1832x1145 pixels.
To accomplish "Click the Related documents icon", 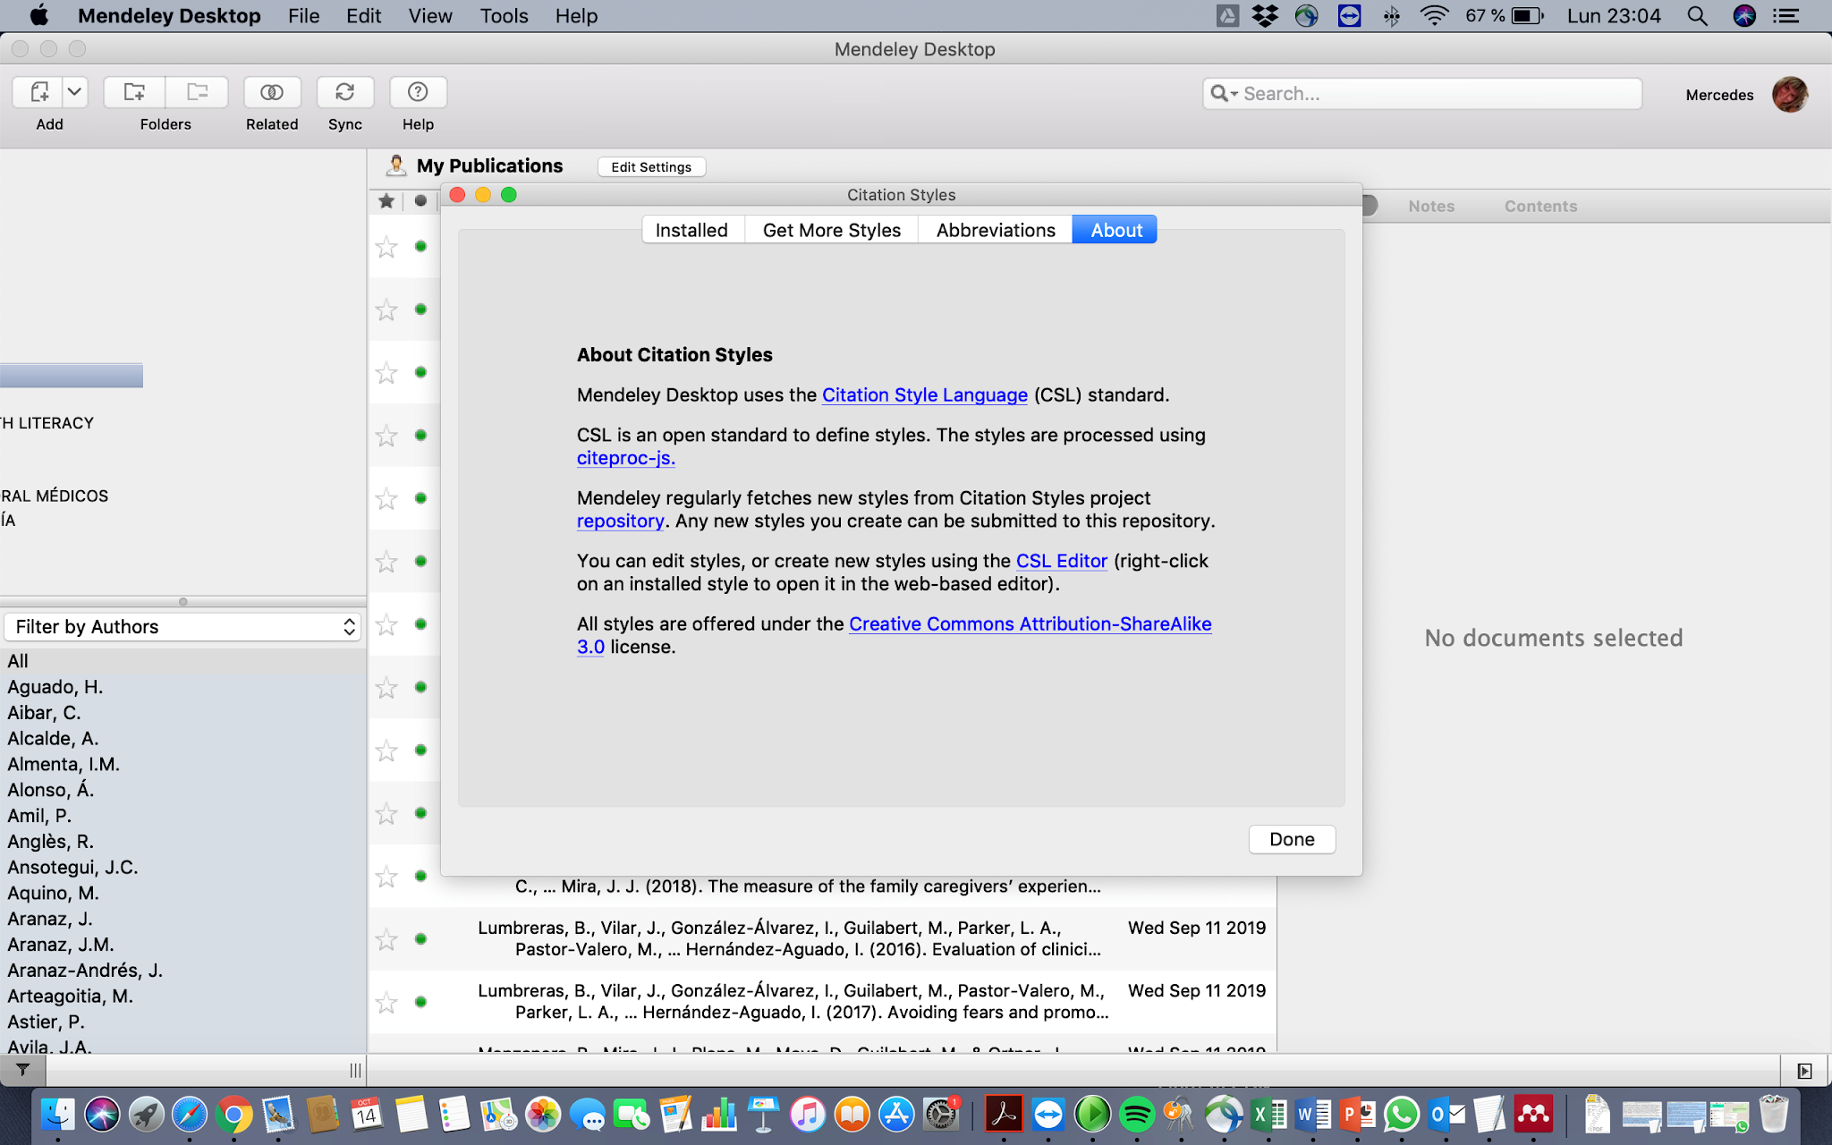I will click(x=272, y=92).
